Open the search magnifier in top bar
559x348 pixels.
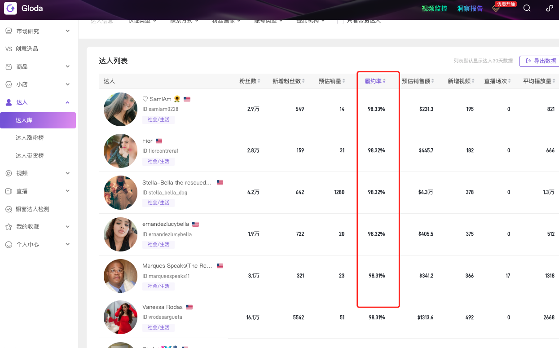[527, 8]
